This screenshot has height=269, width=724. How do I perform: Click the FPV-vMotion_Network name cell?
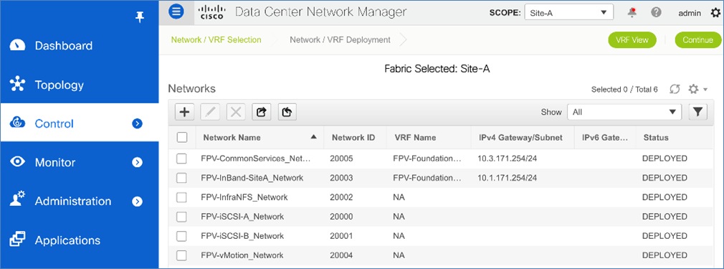(242, 255)
